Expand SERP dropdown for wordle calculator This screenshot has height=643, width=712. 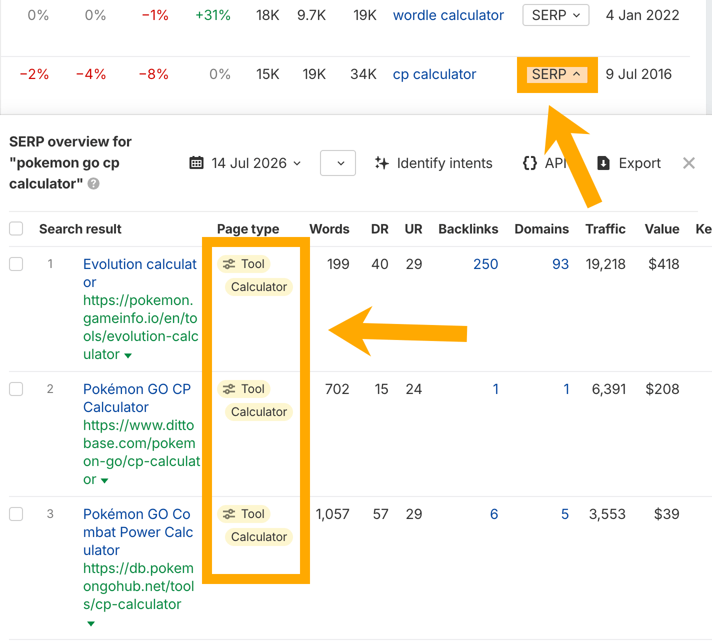[x=556, y=15]
